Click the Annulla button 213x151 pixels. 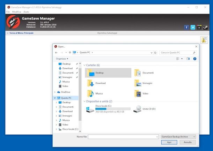click(188, 142)
